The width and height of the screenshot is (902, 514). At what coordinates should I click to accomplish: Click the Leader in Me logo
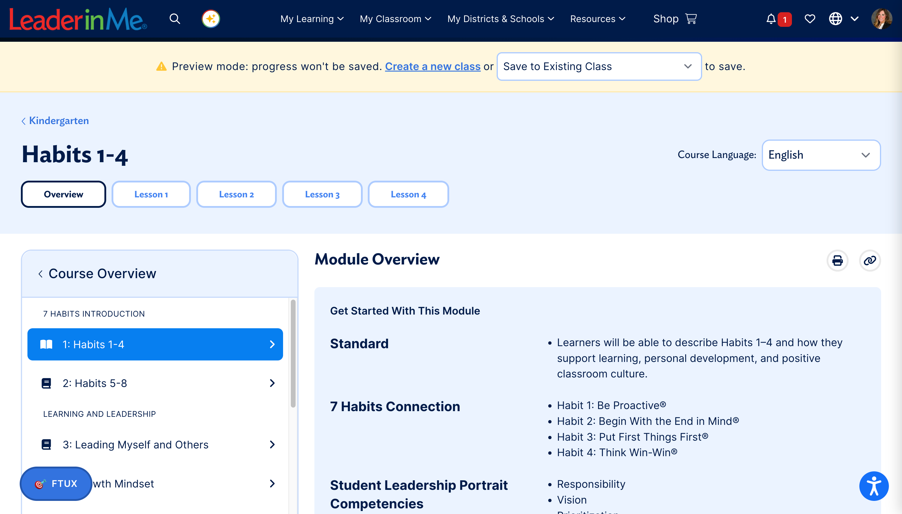pyautogui.click(x=78, y=19)
